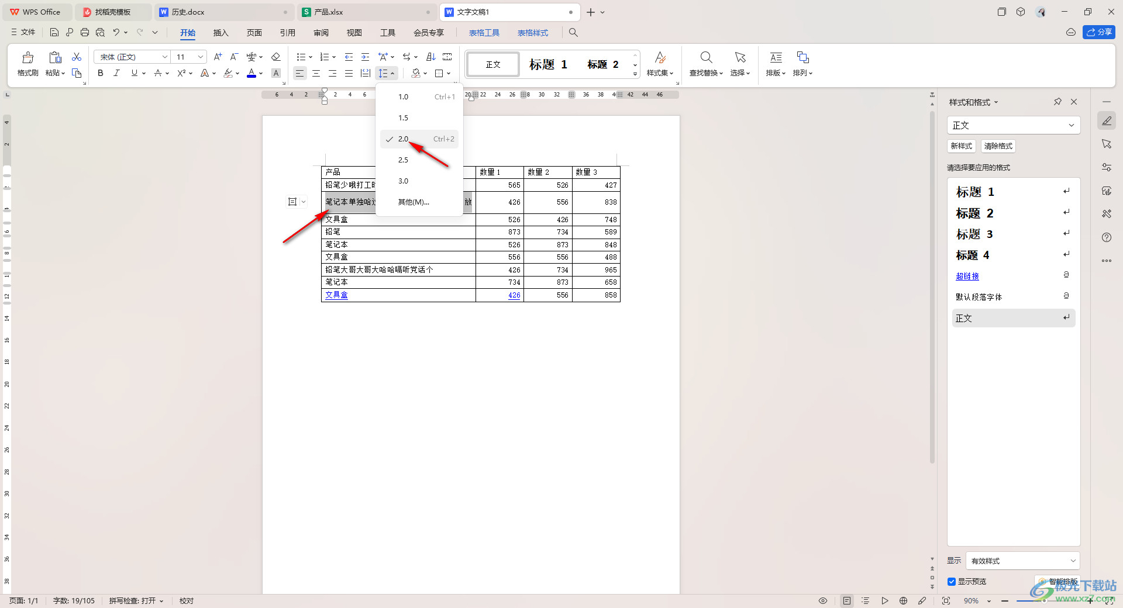Click the search magnifier icon in ribbon tabs

coord(573,33)
